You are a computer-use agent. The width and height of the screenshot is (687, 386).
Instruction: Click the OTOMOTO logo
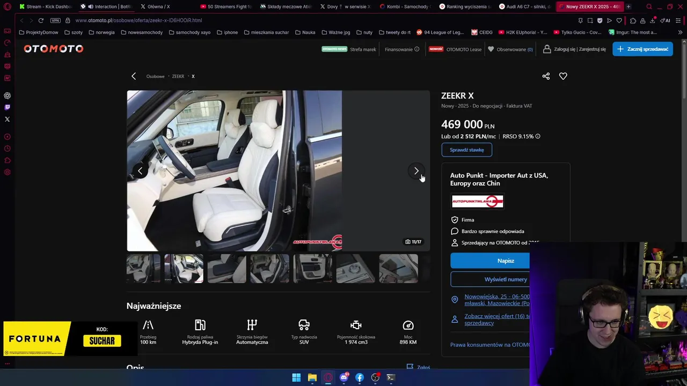click(x=53, y=49)
